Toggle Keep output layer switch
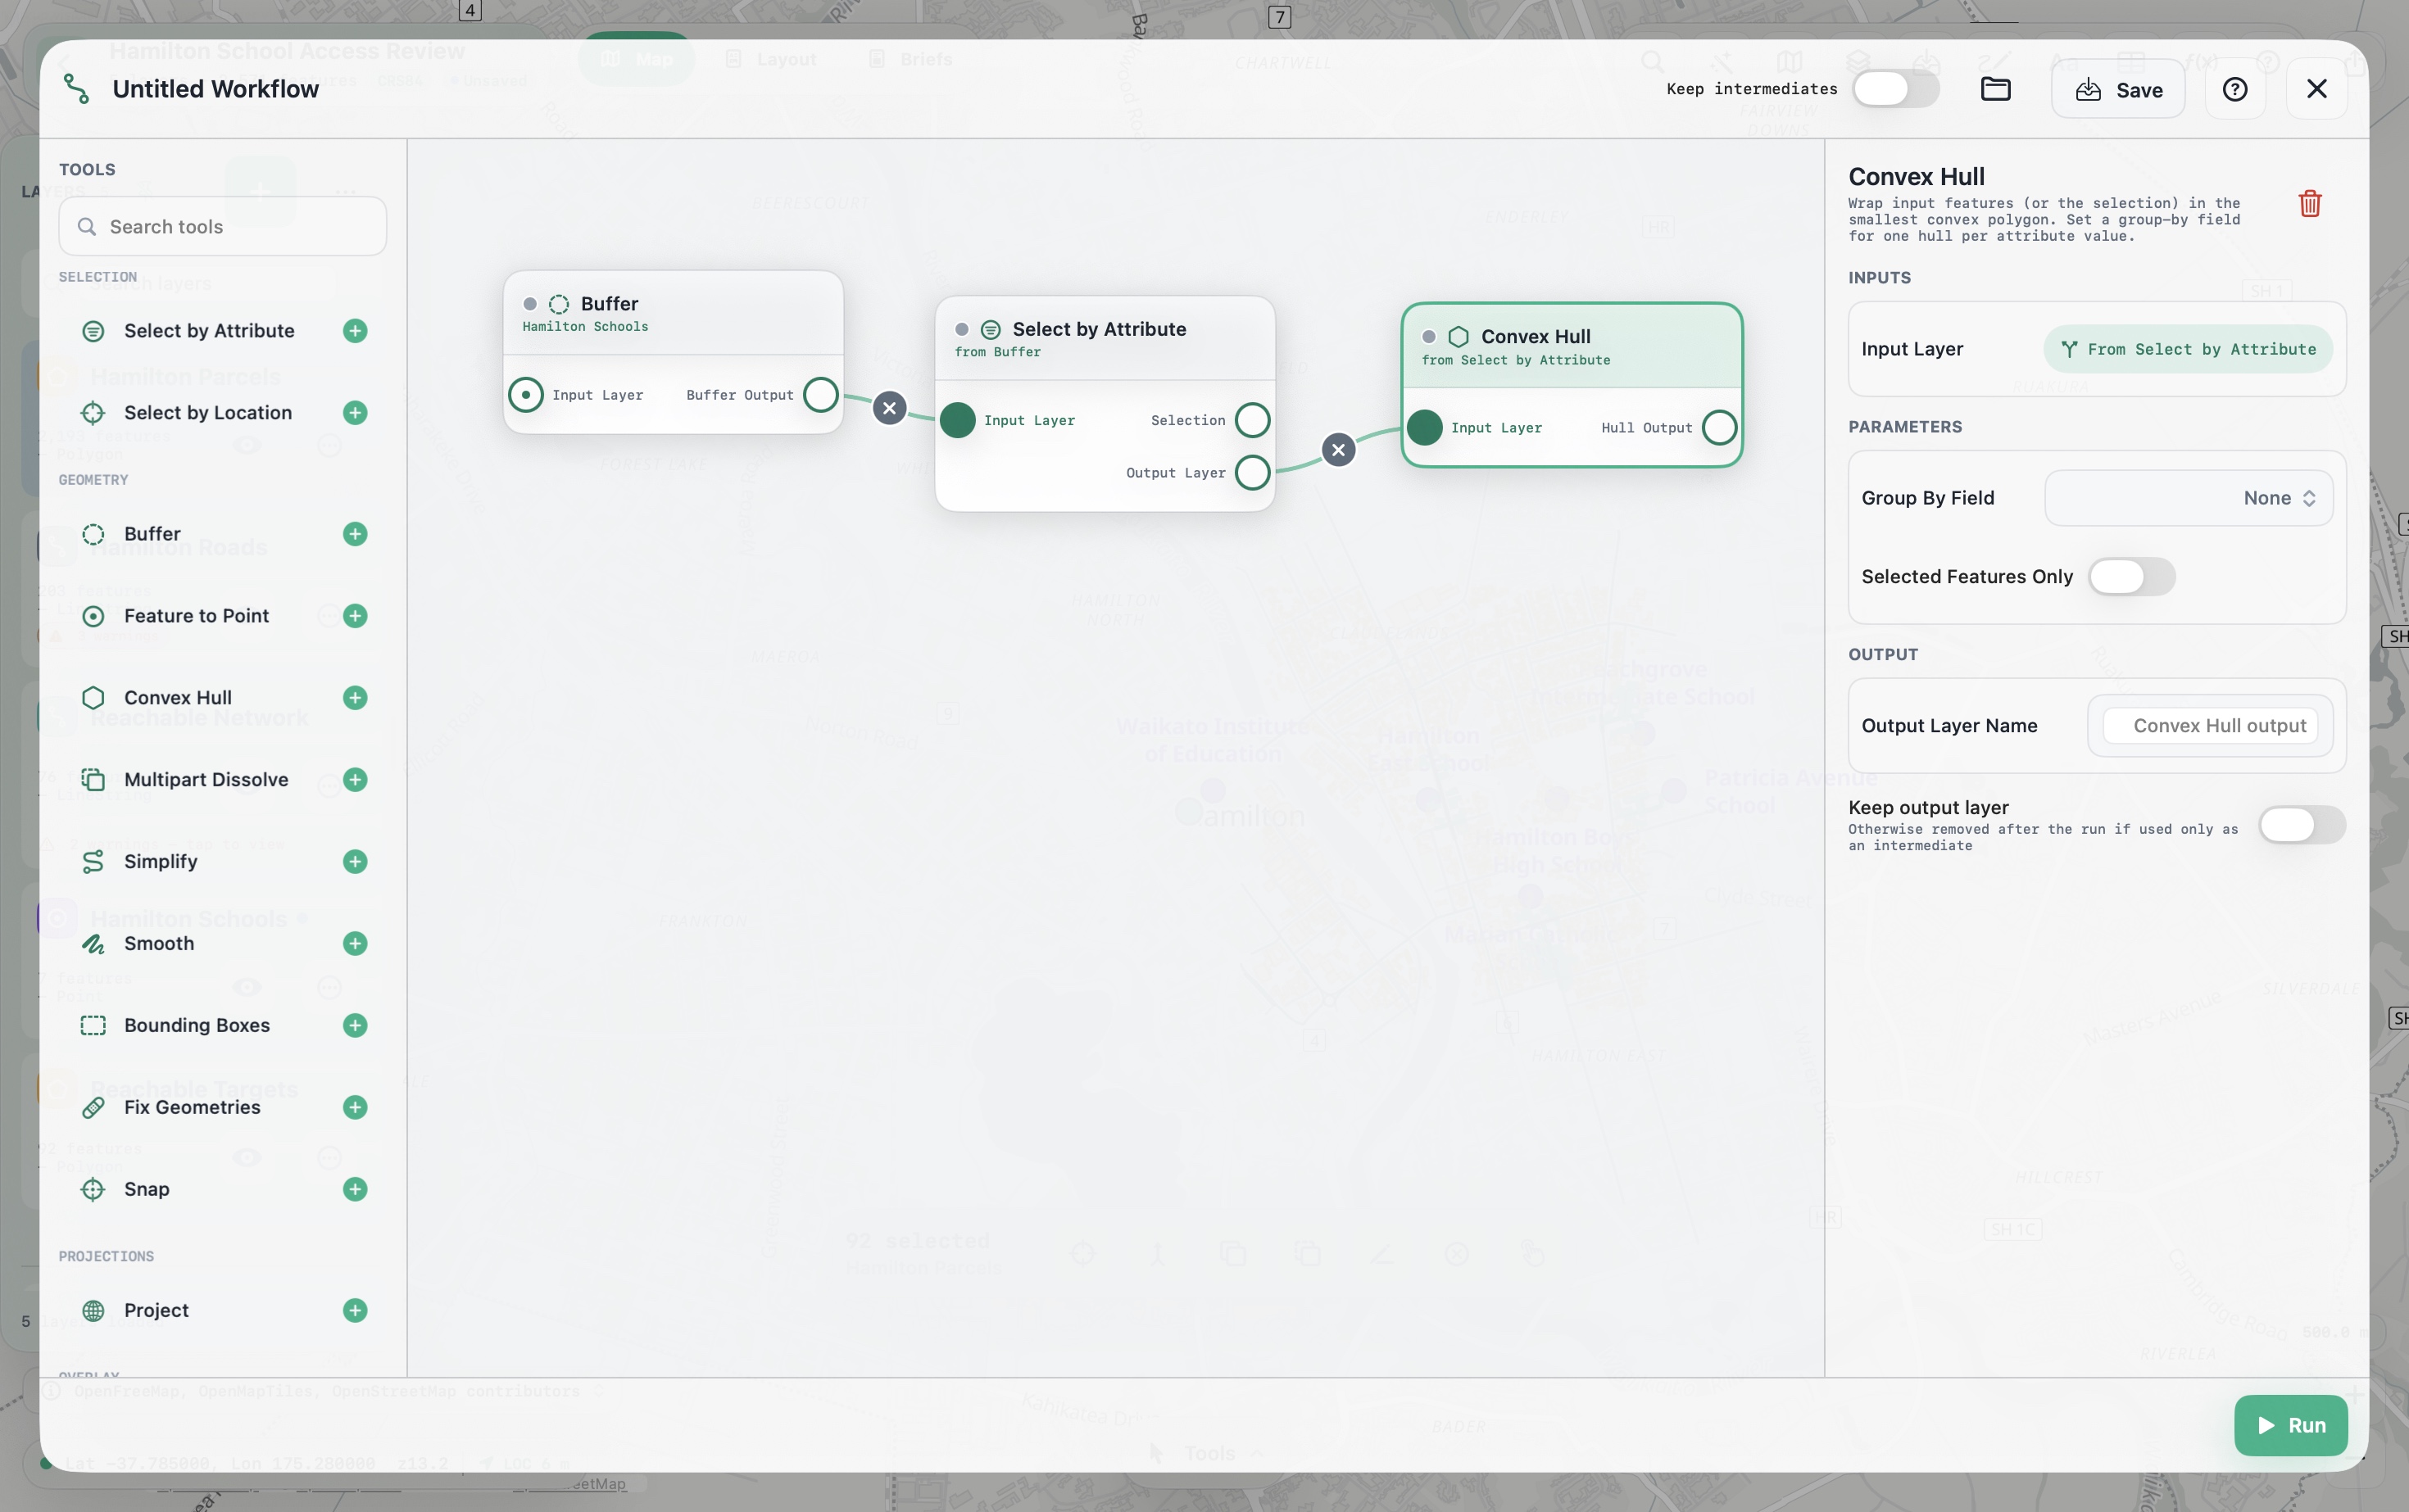This screenshot has width=2409, height=1512. point(2302,825)
